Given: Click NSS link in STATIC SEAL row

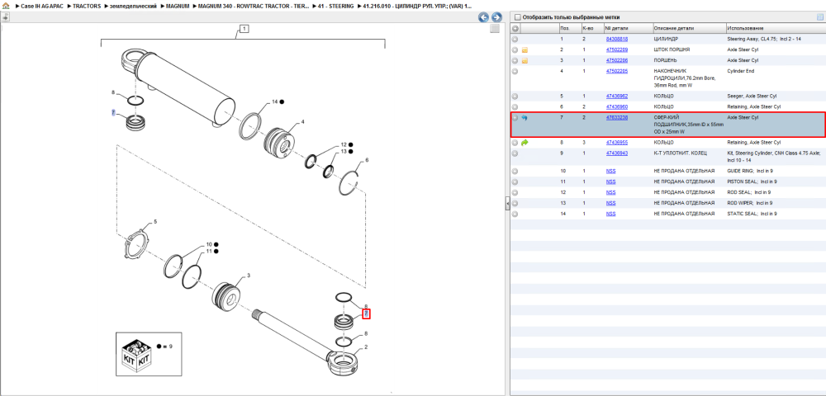Looking at the screenshot, I should click(610, 214).
